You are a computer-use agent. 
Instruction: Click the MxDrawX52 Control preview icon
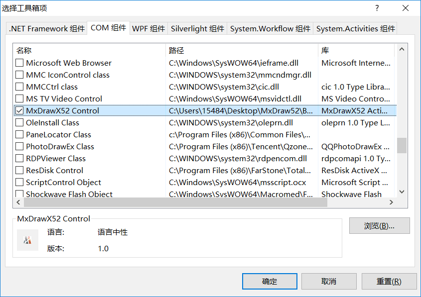(28, 240)
